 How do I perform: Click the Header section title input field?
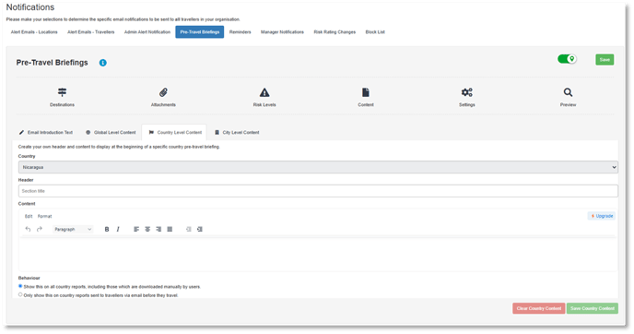318,191
